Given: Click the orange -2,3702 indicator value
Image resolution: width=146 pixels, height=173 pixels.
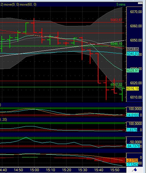Looking at the screenshot, I should pyautogui.click(x=132, y=160).
